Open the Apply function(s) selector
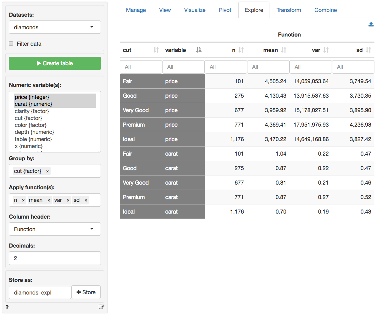This screenshot has height=315, width=376. [x=94, y=200]
